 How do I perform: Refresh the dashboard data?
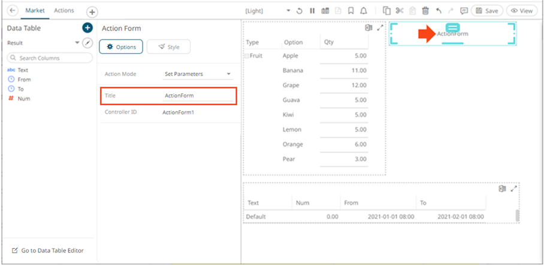pos(300,11)
